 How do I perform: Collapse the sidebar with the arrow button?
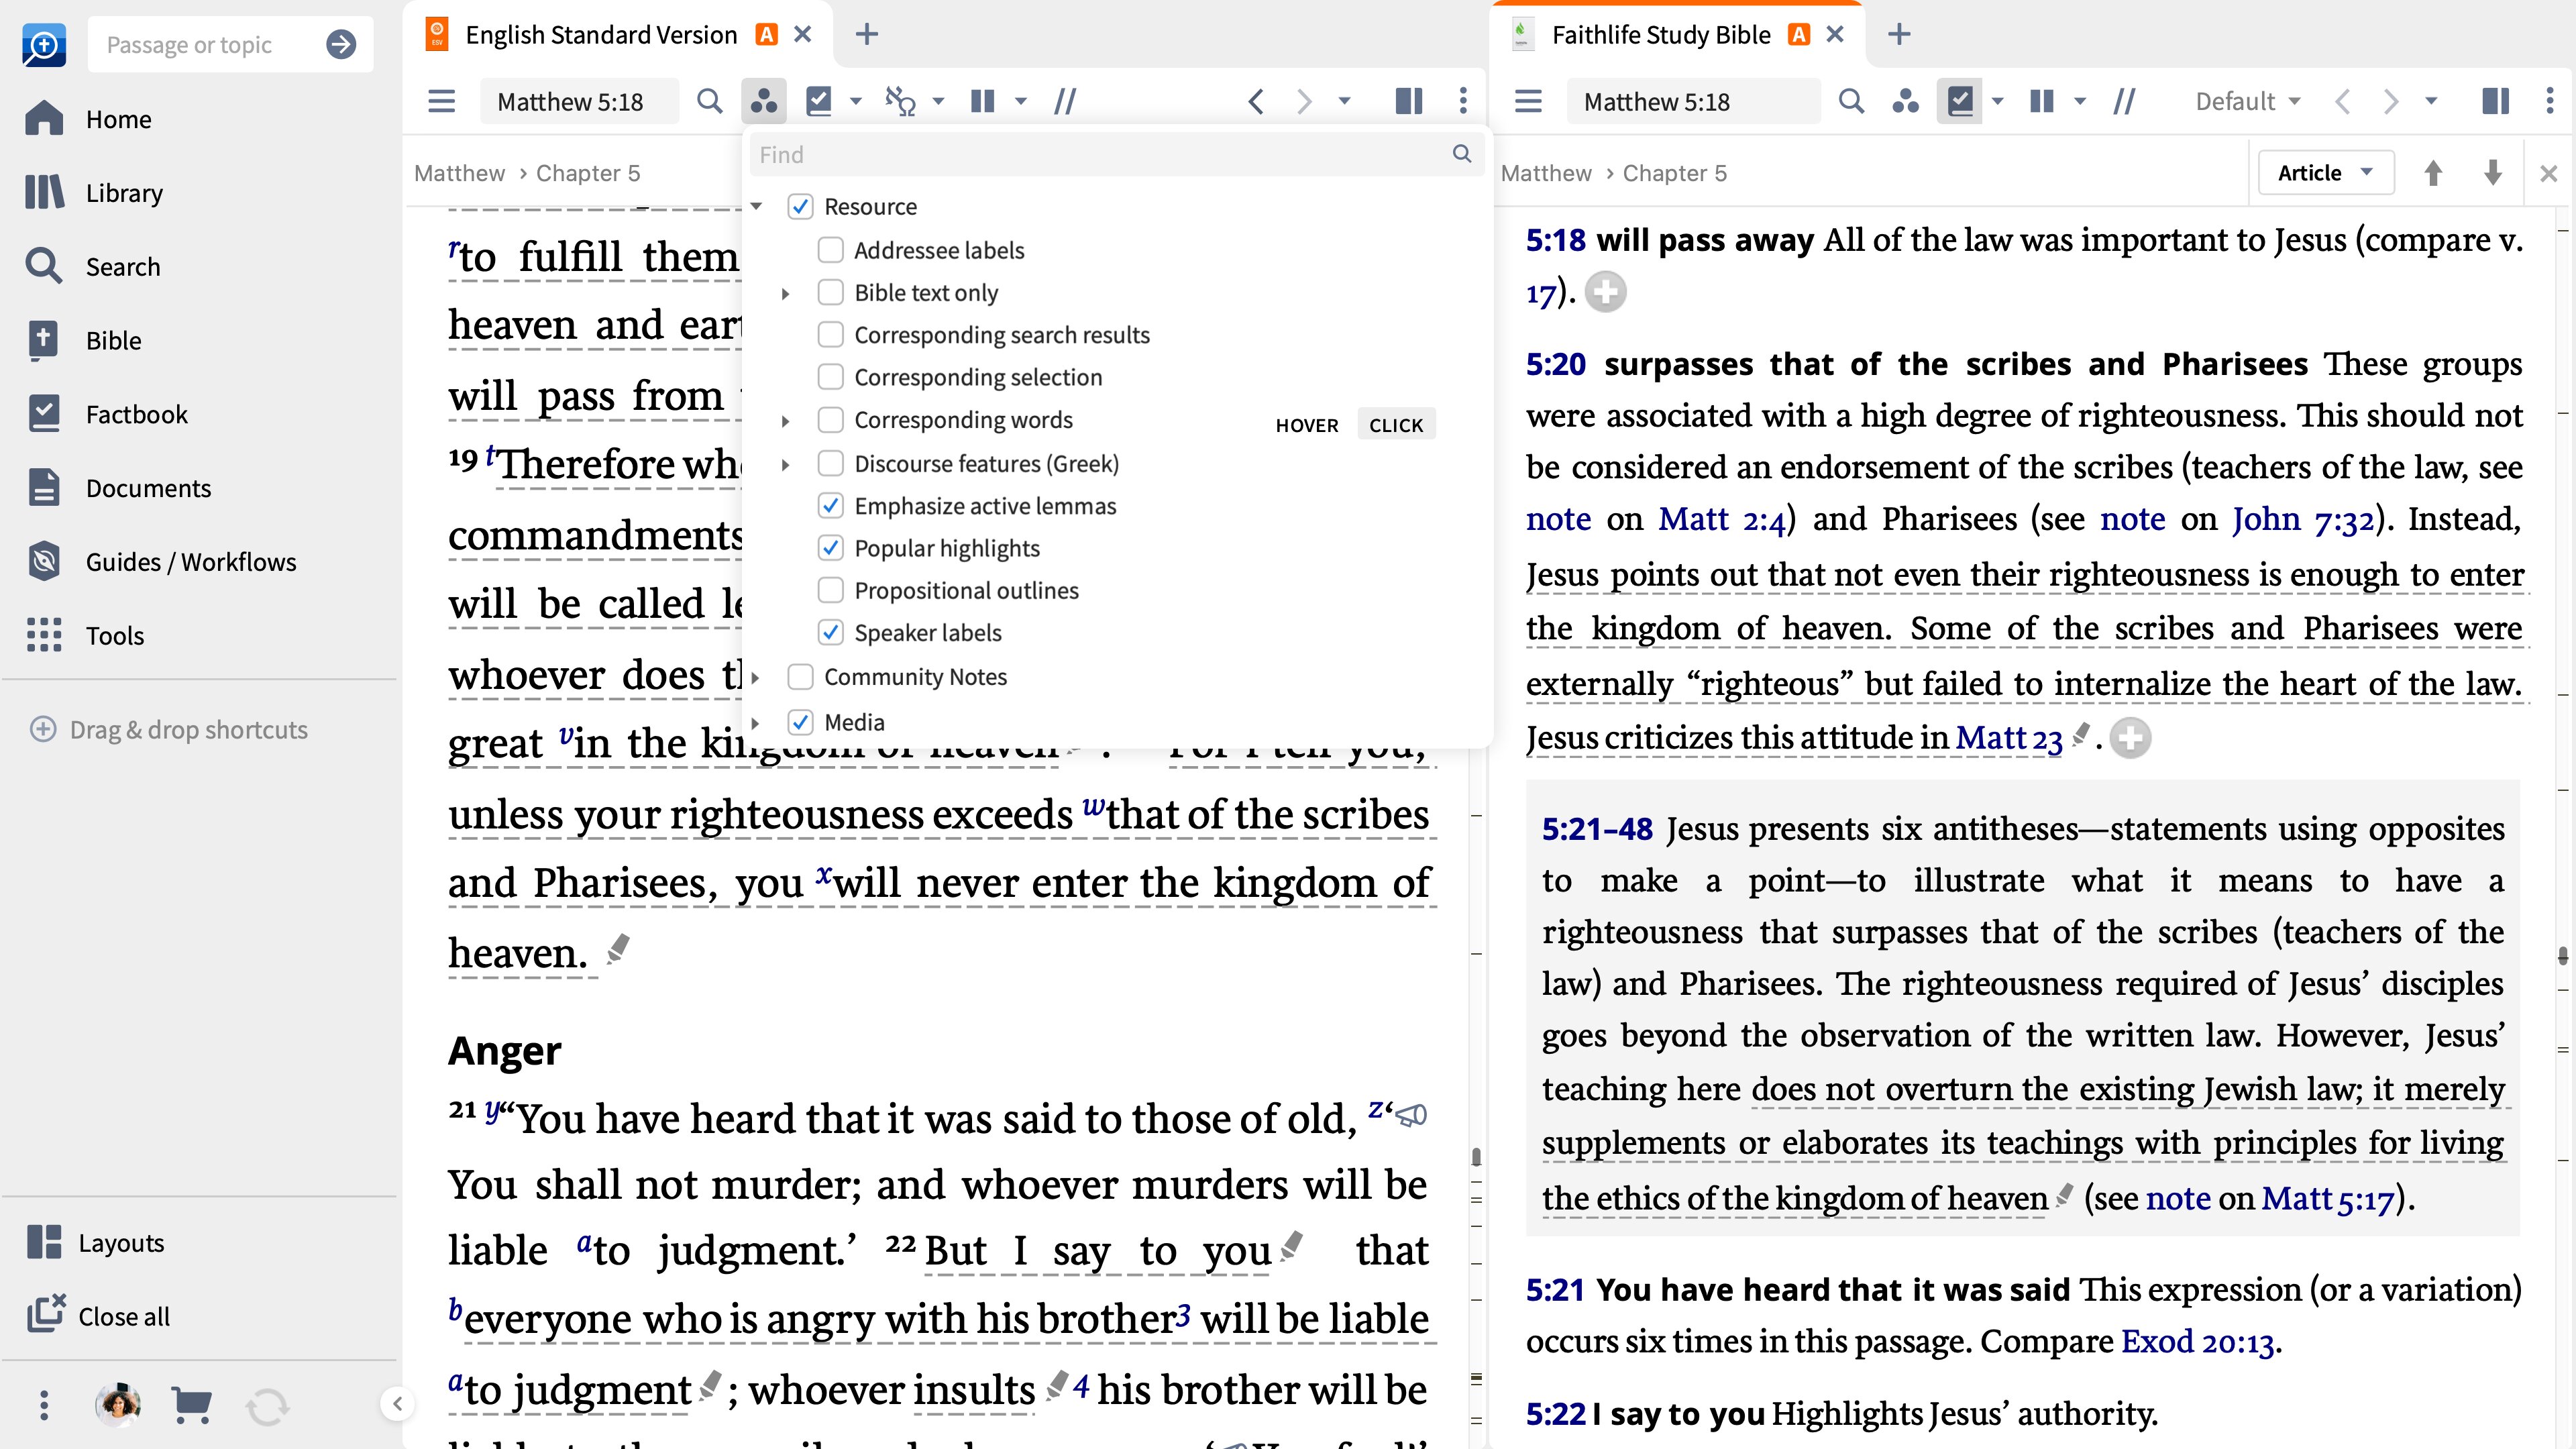click(397, 1404)
